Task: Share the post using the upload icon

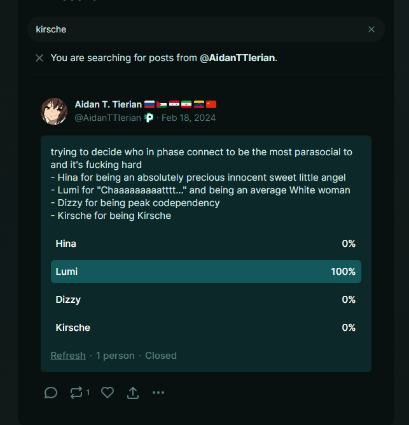Action: 132,393
